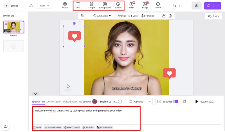The height and width of the screenshot is (132, 225).
Task: Open the help chat icon
Action: pos(6,126)
